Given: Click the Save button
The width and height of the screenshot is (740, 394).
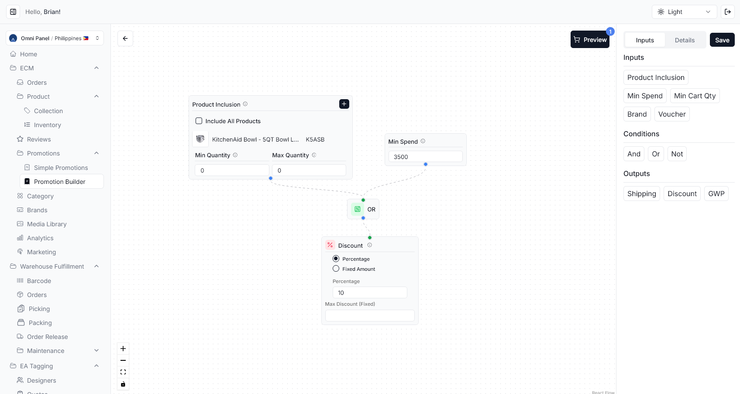Looking at the screenshot, I should click(x=722, y=40).
